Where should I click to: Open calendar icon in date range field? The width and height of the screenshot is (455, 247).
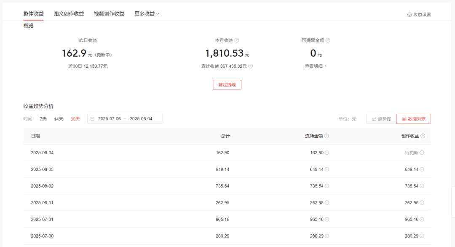(93, 119)
